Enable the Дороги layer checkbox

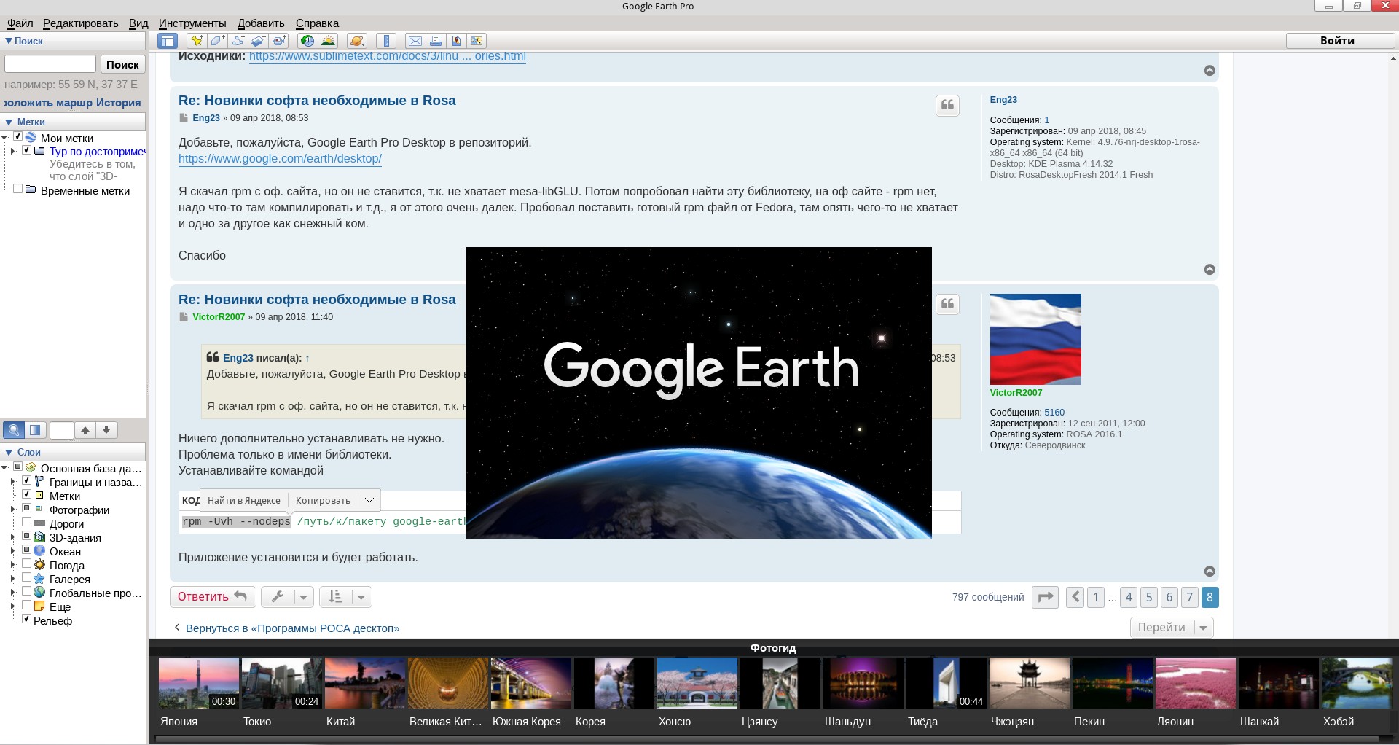26,523
